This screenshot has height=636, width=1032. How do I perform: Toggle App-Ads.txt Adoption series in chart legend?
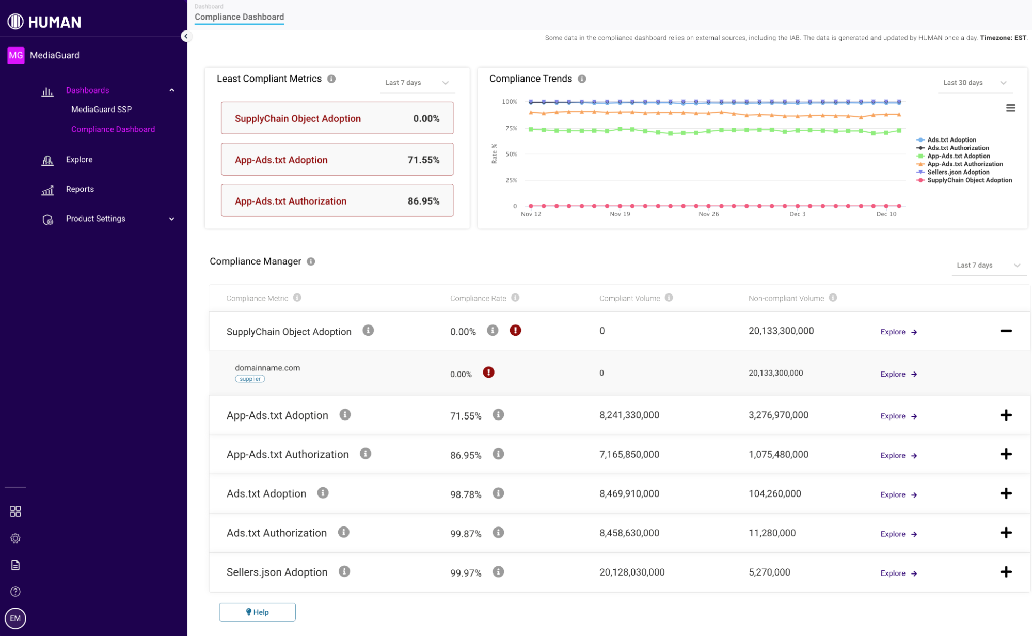coord(953,156)
